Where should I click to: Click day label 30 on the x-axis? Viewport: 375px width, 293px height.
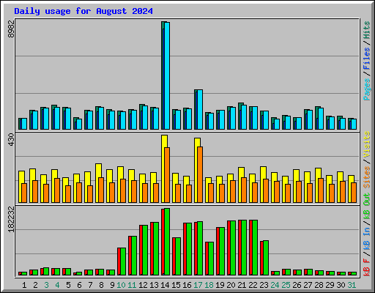341,285
